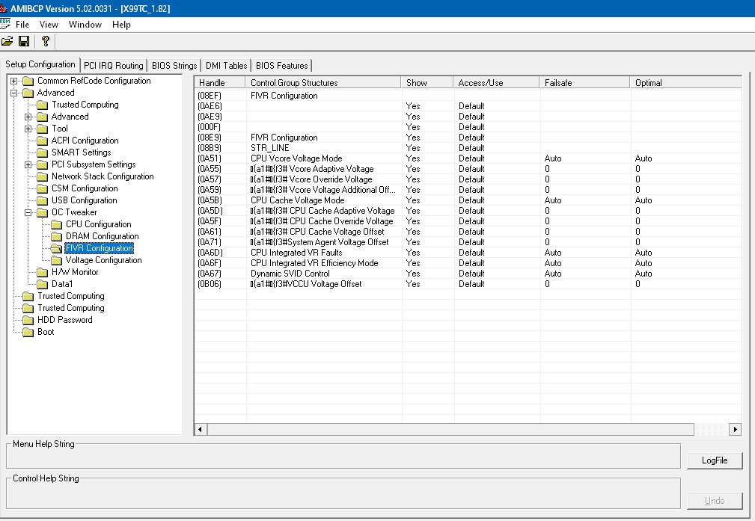Click the folder icon beside Data1
This screenshot has width=755, height=521.
pos(43,284)
